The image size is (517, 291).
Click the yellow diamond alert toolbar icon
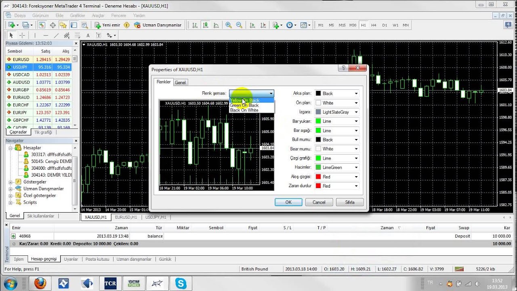127,25
